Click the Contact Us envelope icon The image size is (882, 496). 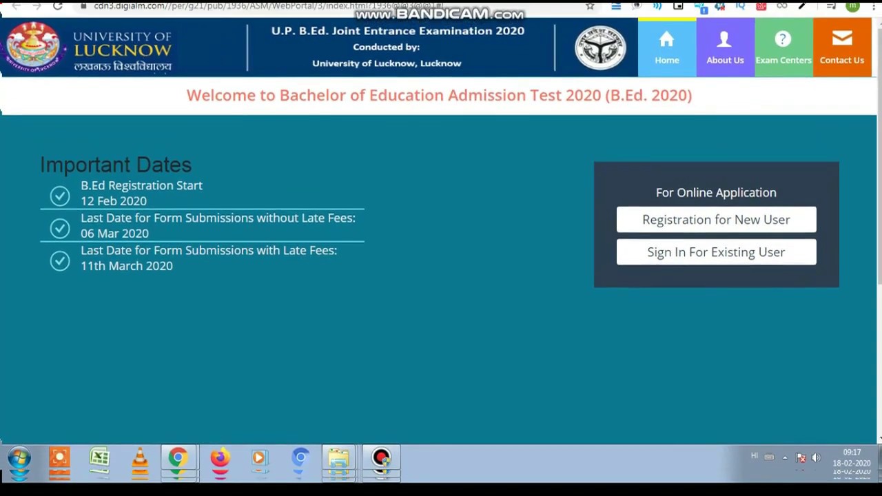click(x=842, y=39)
